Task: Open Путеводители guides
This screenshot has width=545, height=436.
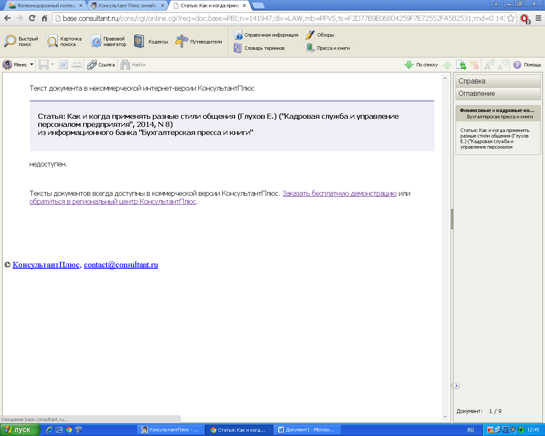Action: coord(199,41)
